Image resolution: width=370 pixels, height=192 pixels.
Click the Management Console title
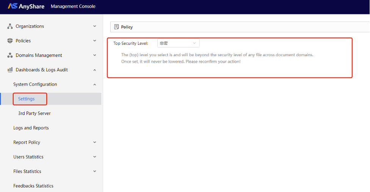(73, 6)
